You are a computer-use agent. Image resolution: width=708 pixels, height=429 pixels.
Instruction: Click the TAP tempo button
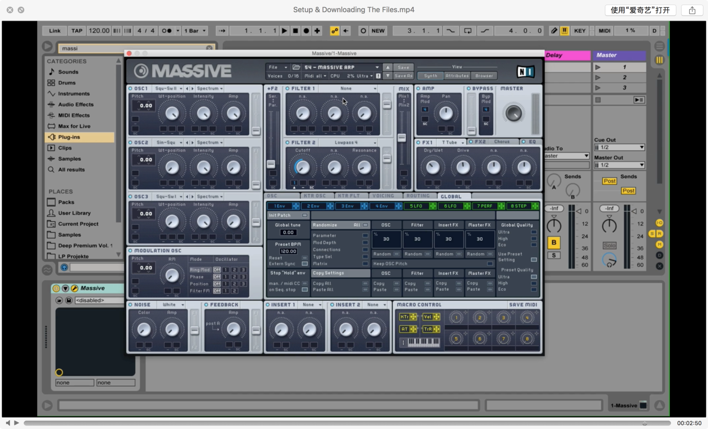[x=77, y=31]
